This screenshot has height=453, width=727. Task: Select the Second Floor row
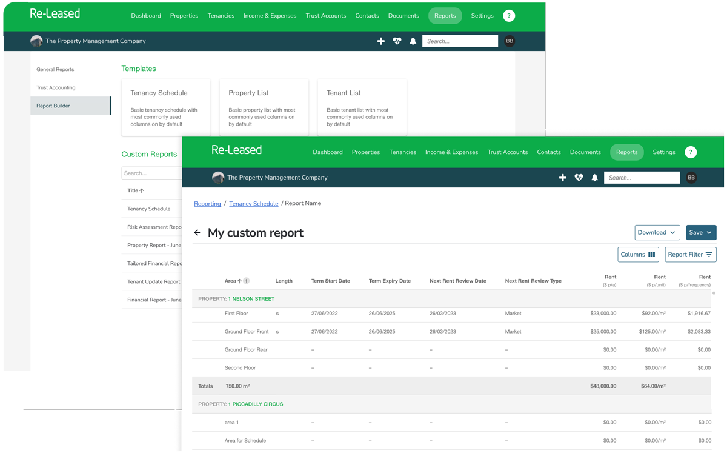point(451,368)
